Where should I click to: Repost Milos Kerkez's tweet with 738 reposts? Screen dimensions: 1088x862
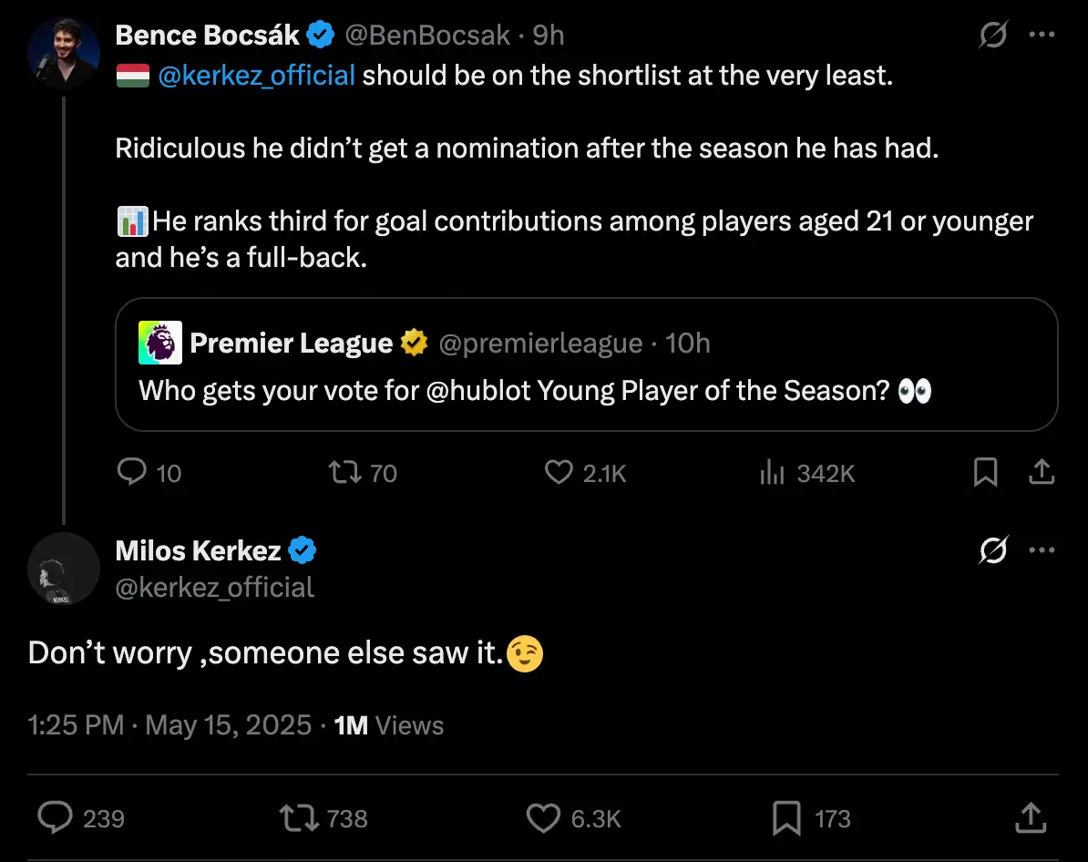299,817
